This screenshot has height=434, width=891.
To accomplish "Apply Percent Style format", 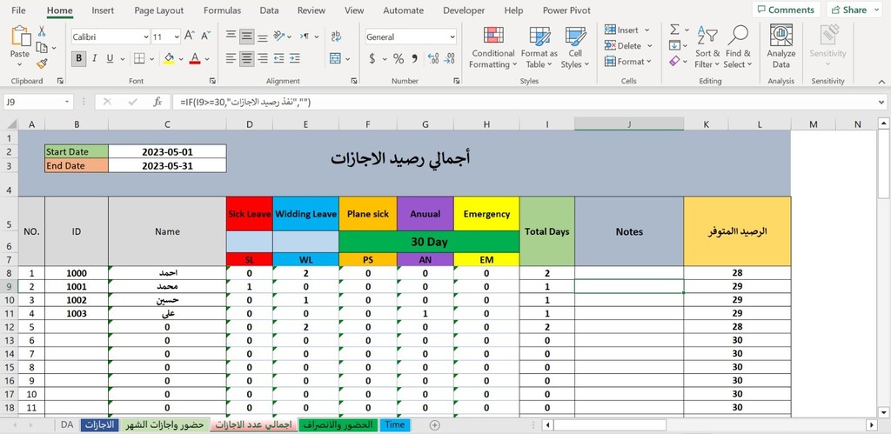I will tap(399, 58).
